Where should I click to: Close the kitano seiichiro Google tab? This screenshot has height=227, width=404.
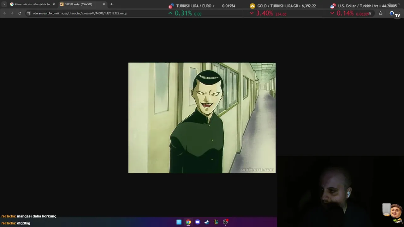coord(54,4)
